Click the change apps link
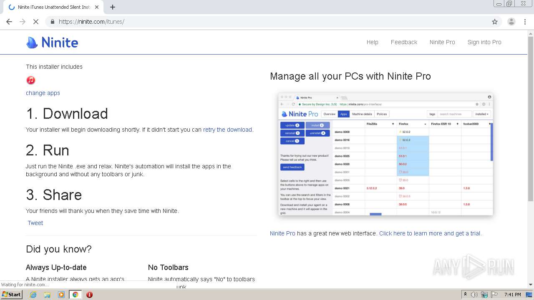The width and height of the screenshot is (534, 300). [x=43, y=93]
